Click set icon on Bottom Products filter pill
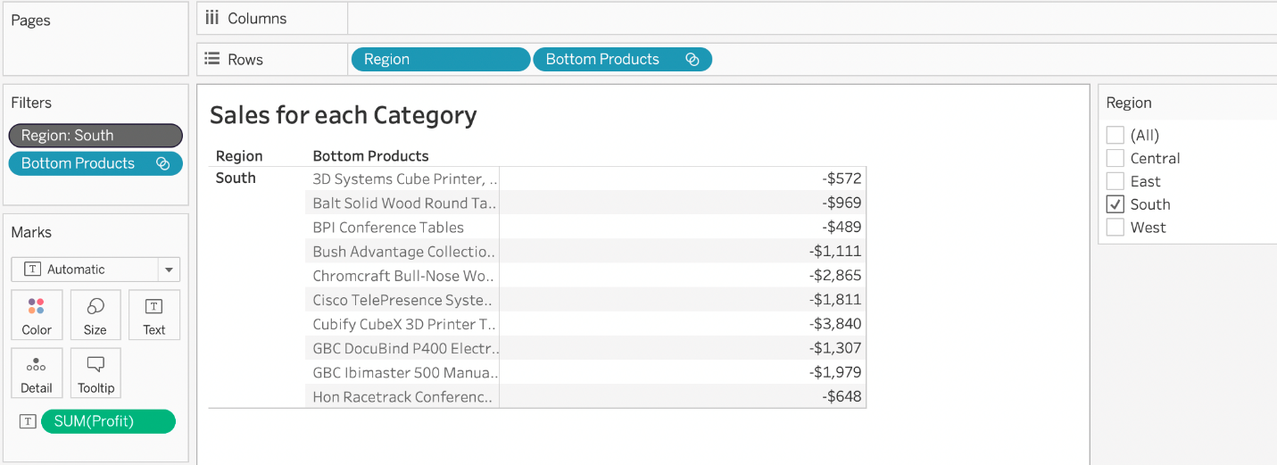This screenshot has width=1277, height=465. 162,163
